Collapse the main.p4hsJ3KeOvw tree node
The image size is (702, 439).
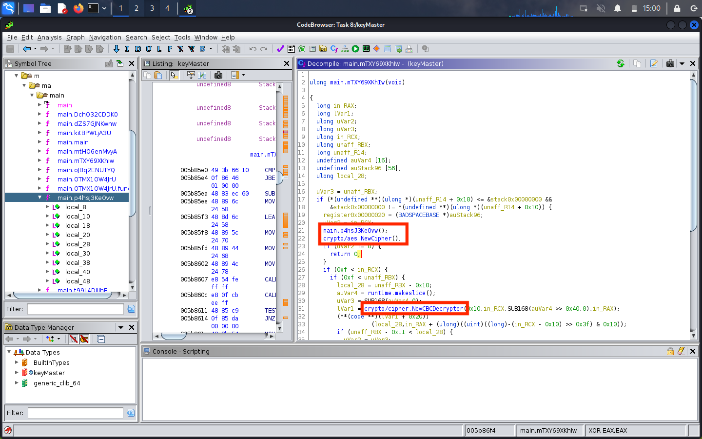40,198
